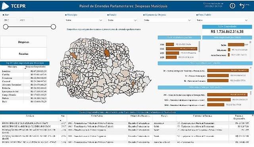Viewport: 254px width, 147px height.
Task: Click the TCEPR logo
Action: point(13,6)
